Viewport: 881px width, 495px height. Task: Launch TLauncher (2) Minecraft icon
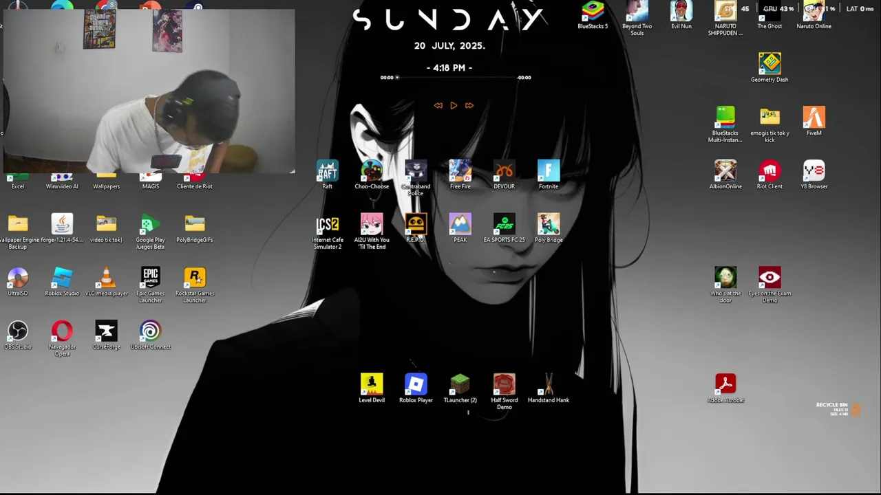(460, 387)
